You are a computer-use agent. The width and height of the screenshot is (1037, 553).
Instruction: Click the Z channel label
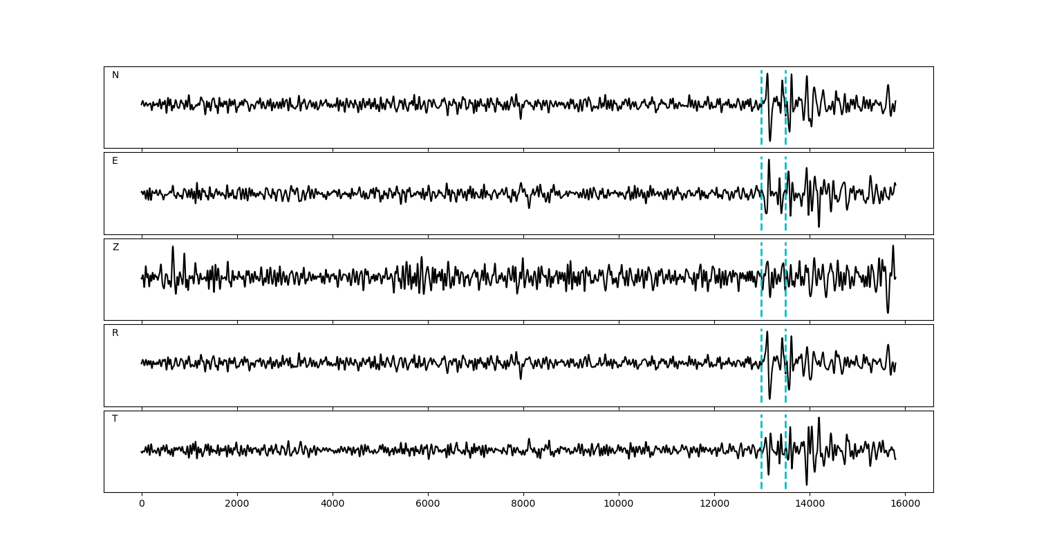pyautogui.click(x=115, y=247)
